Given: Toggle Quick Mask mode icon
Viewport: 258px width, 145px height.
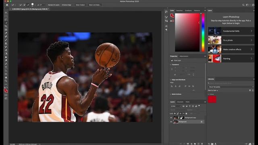Looking at the screenshot, I should click(x=6, y=95).
